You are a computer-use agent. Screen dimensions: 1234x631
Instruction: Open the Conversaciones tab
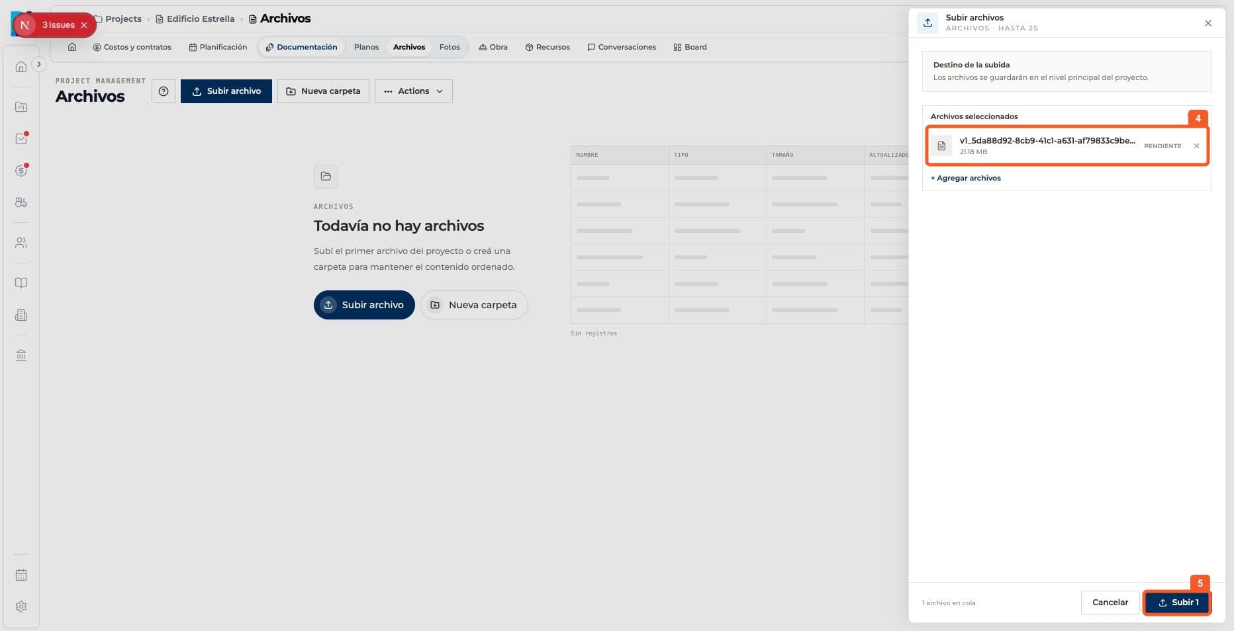pos(622,47)
